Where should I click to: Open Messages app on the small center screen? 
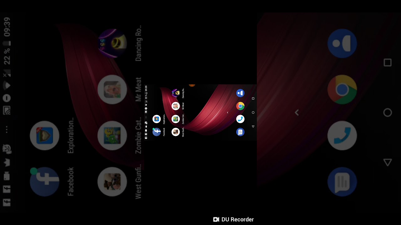coord(240,132)
